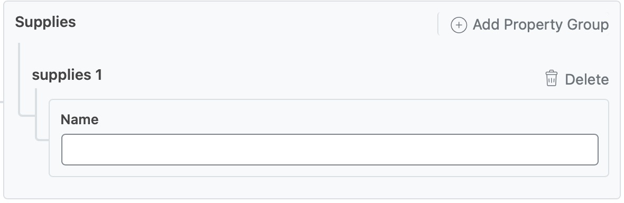Focus the Name text field
The height and width of the screenshot is (203, 624).
330,150
